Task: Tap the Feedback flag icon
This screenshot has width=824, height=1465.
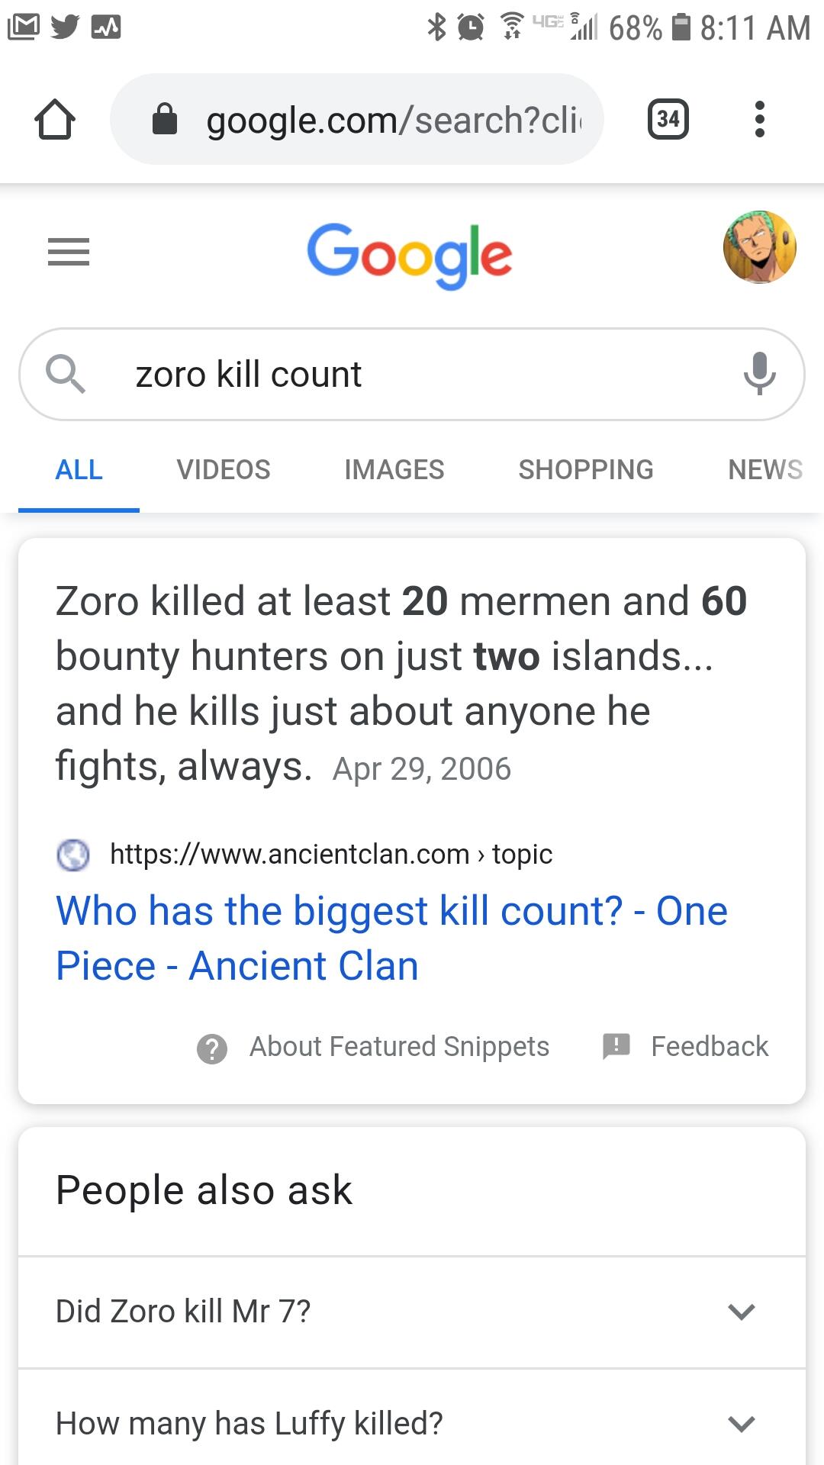Action: click(x=616, y=1046)
